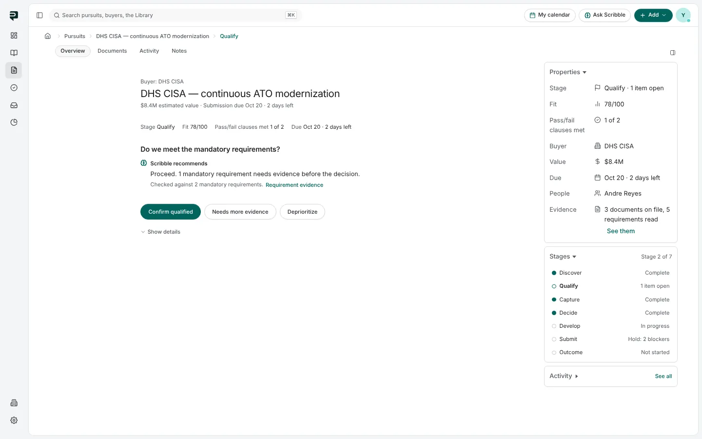Open the reports pie chart icon in sidebar

pyautogui.click(x=14, y=122)
